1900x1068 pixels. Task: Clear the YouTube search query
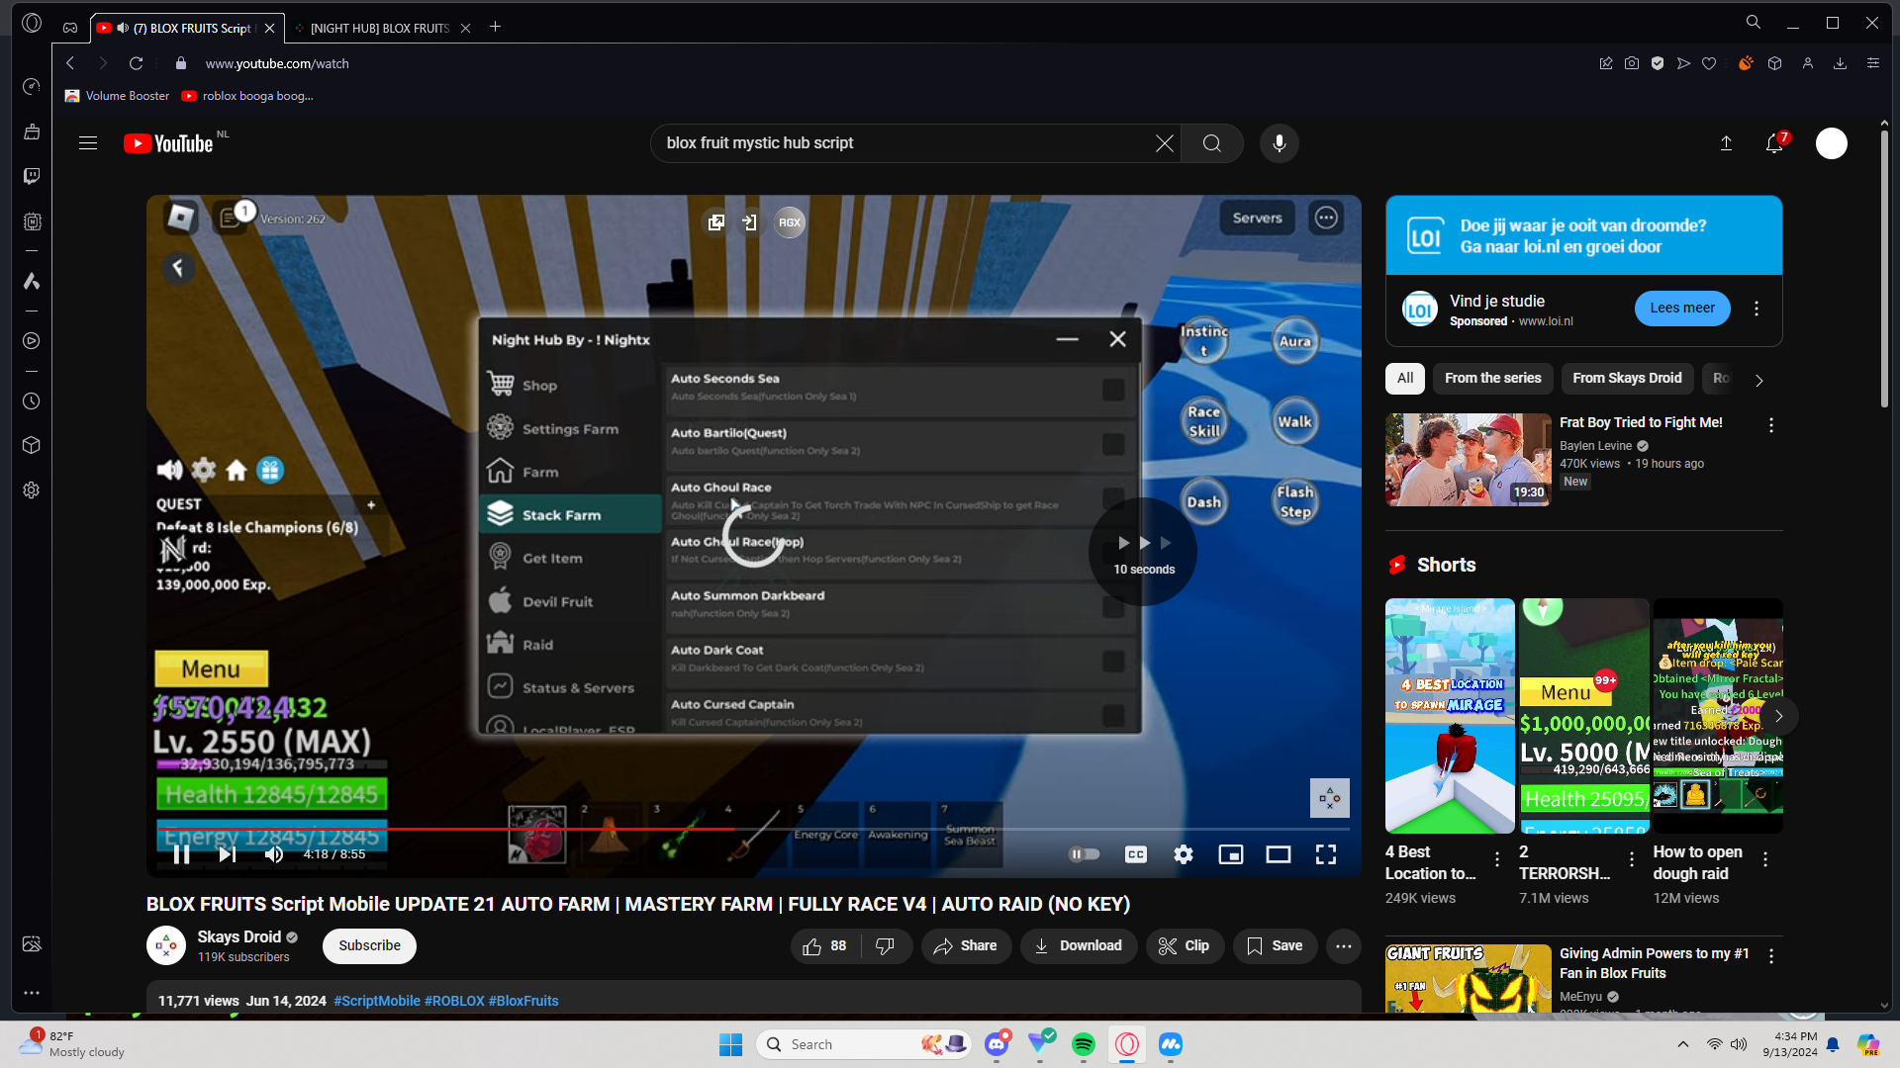pos(1165,143)
